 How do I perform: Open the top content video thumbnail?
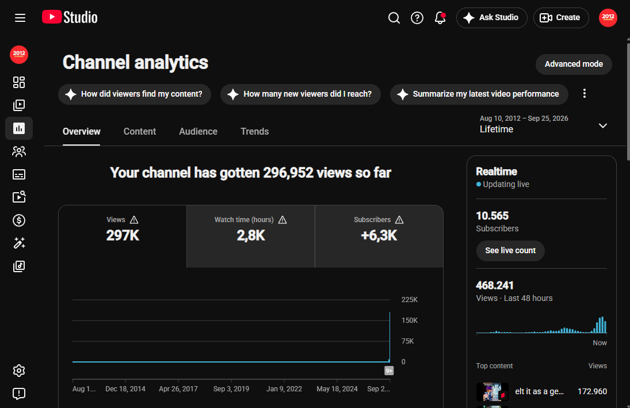(492, 391)
